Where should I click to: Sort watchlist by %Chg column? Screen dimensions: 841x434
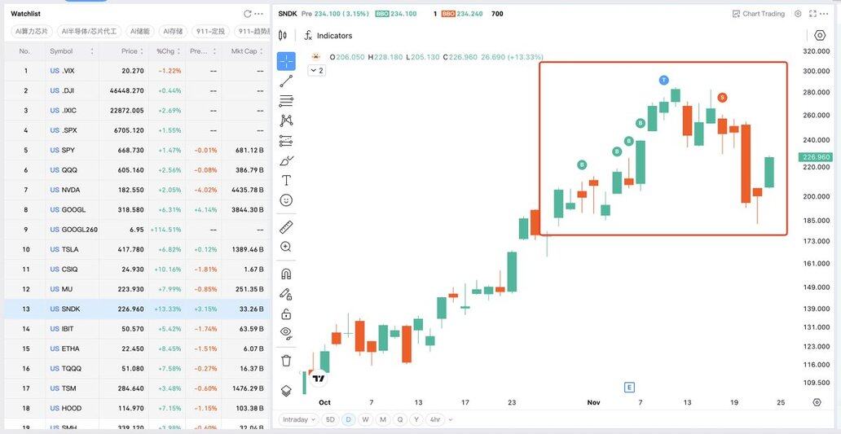pos(166,51)
